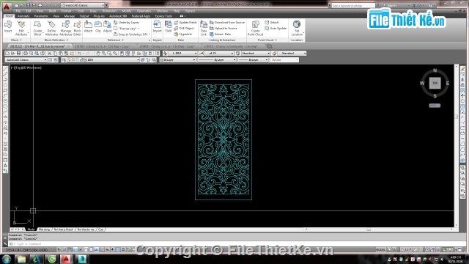This screenshot has width=469, height=264.
Task: Select the Line tool in left draw toolbar
Action: (x=5, y=68)
